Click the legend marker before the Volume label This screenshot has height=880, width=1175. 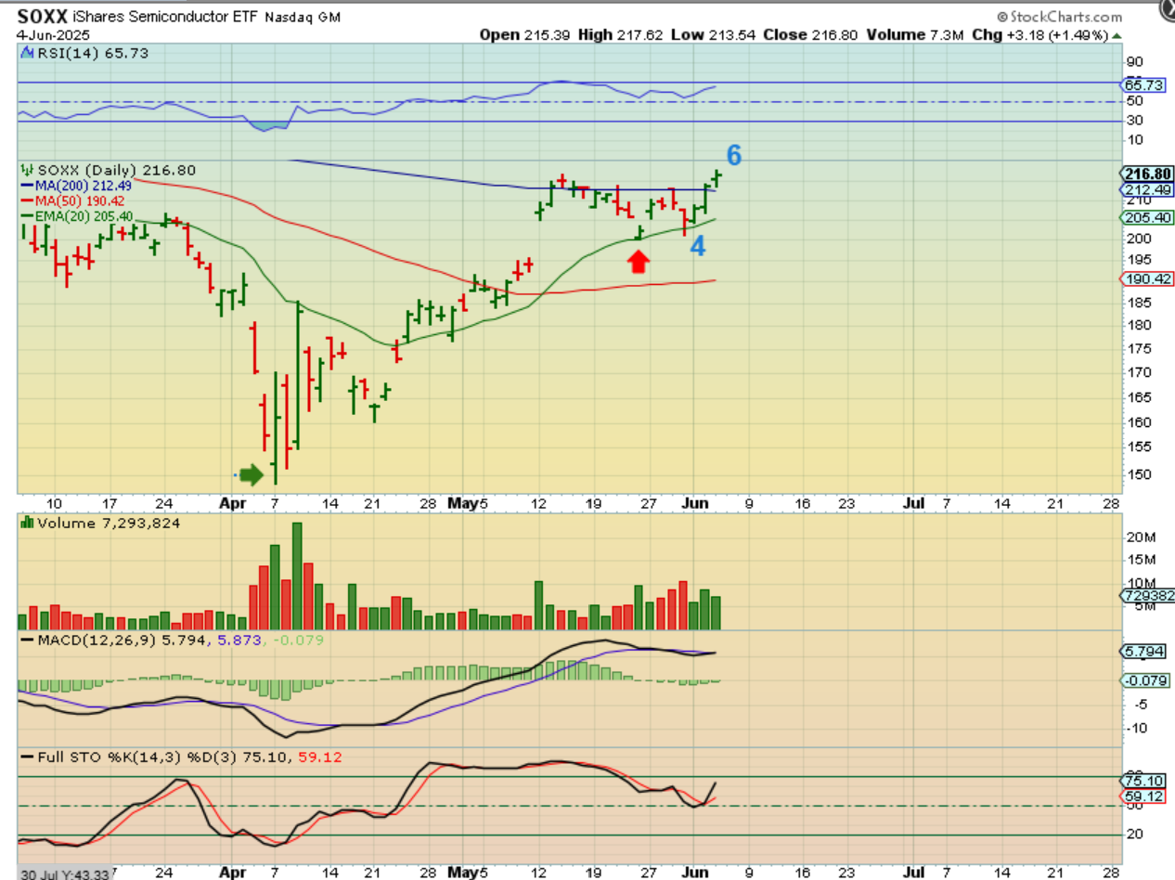click(x=27, y=524)
